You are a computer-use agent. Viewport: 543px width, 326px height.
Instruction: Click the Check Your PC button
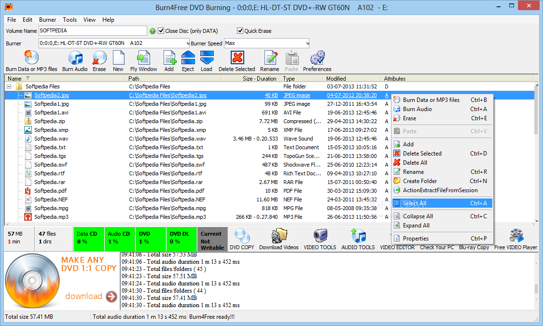[437, 247]
